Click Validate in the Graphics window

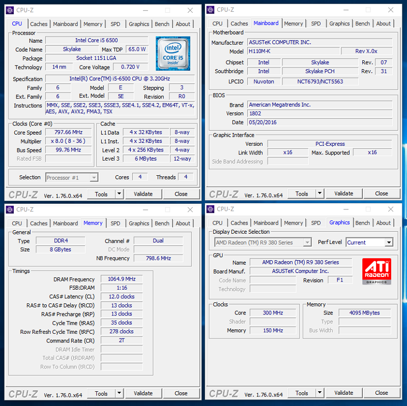(x=344, y=393)
